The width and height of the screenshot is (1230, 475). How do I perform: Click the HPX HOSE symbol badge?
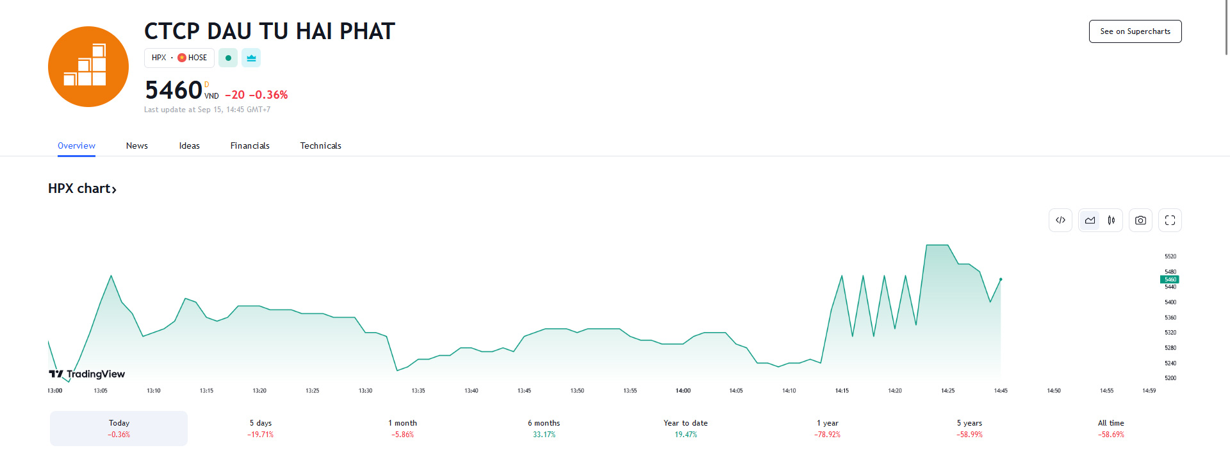tap(179, 58)
